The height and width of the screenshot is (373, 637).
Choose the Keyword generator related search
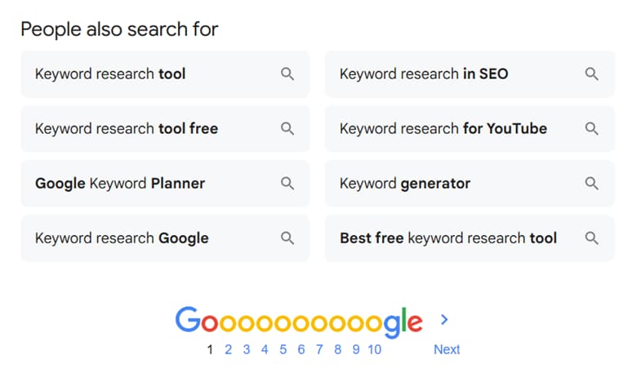pyautogui.click(x=405, y=183)
